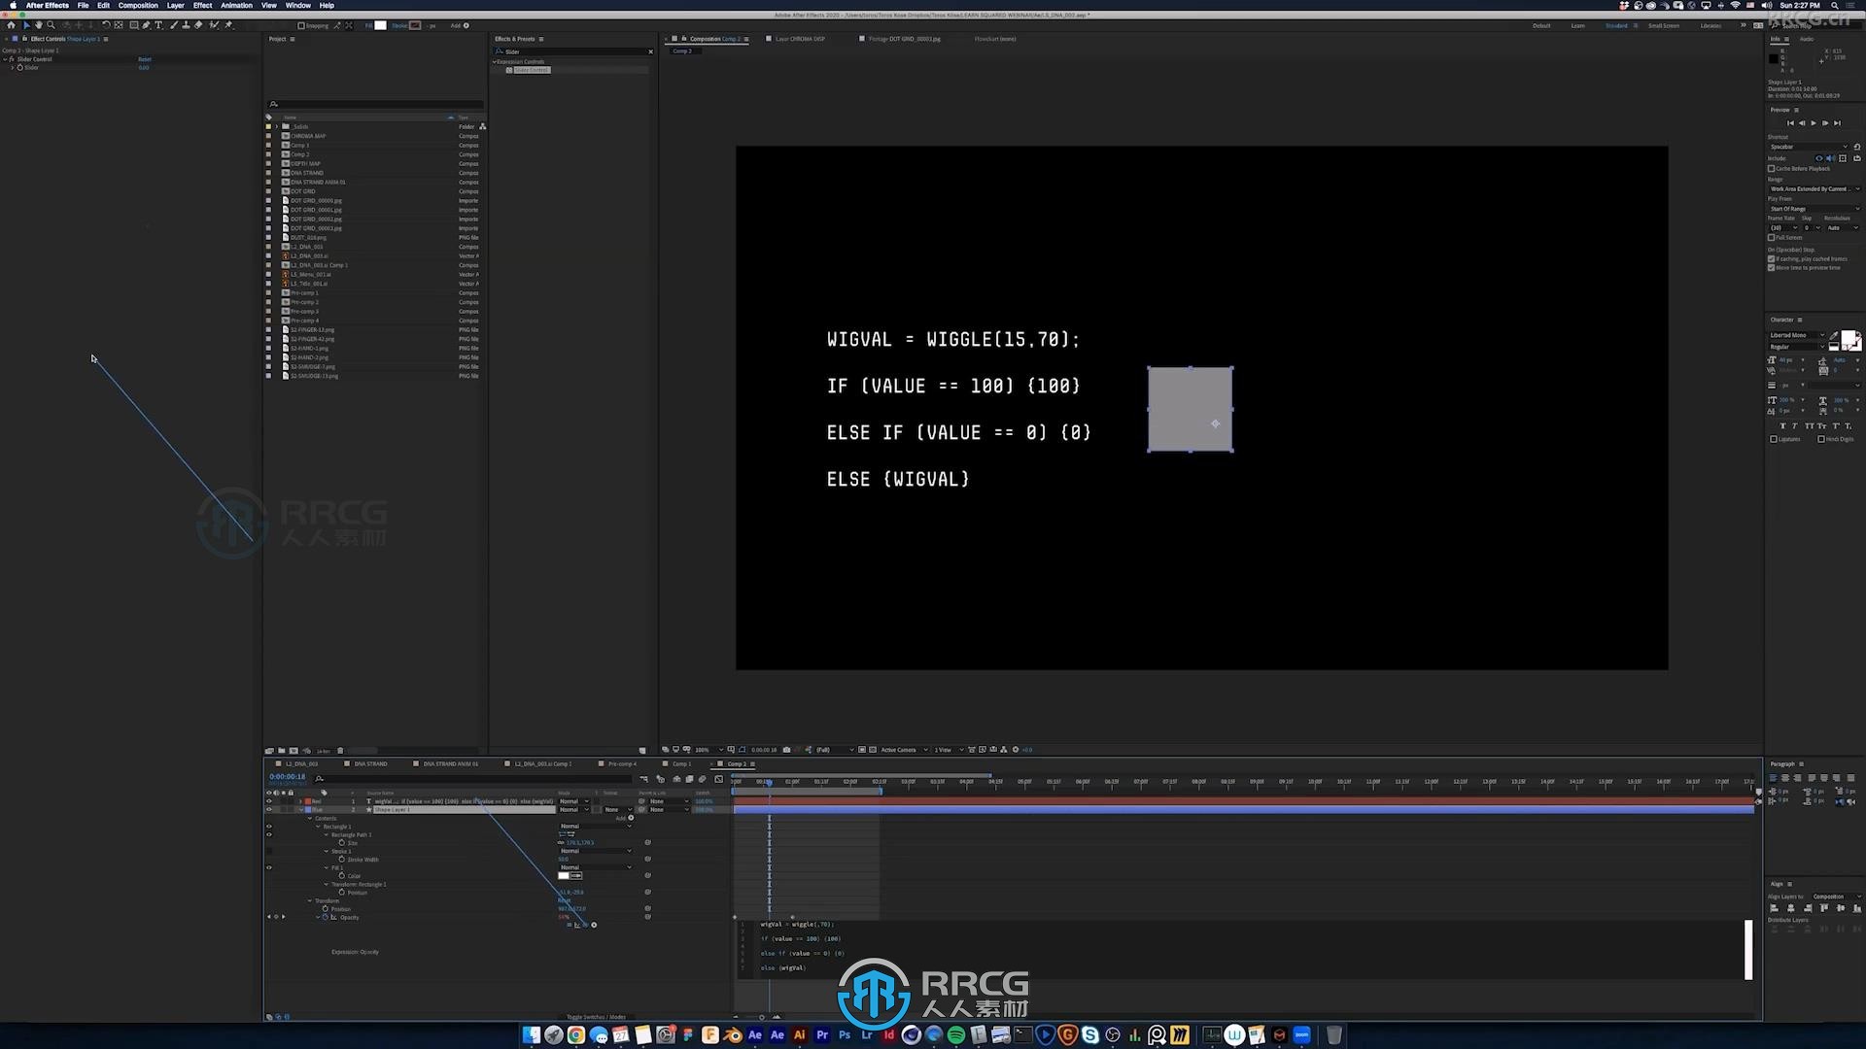This screenshot has width=1866, height=1049.
Task: Collapse Transform group in timeline
Action: coord(309,900)
